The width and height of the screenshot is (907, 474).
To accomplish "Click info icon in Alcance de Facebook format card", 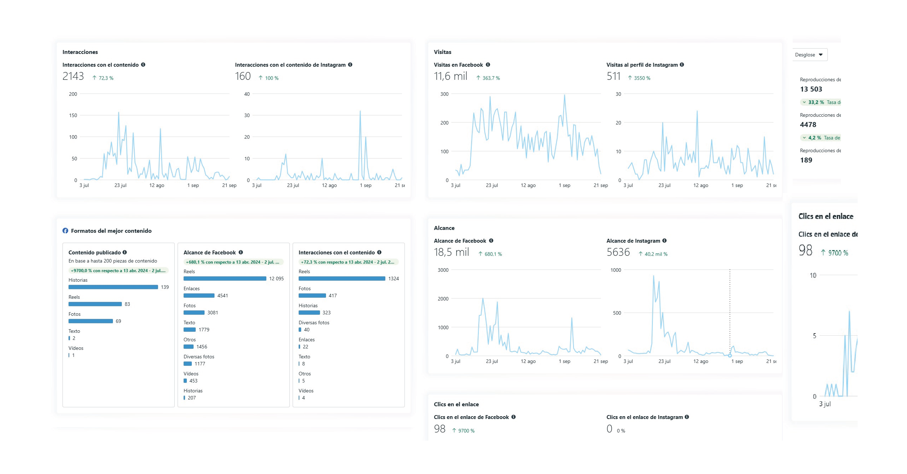I will pyautogui.click(x=241, y=252).
